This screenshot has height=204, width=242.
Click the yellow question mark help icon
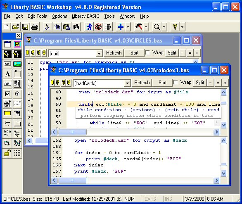pyautogui.click(x=175, y=27)
